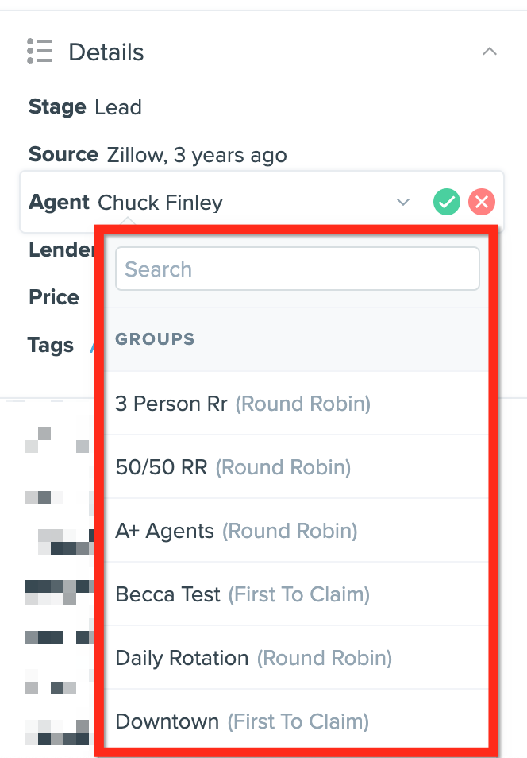
Task: Save the agent change with green checkmark
Action: pyautogui.click(x=446, y=202)
